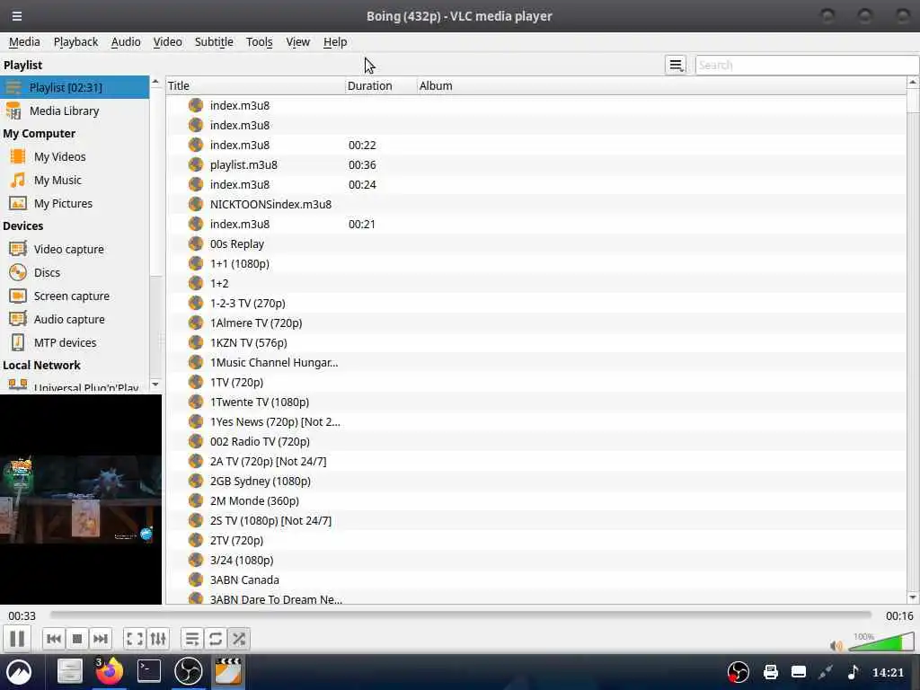Open the Help menu
Screen dimensions: 920x690
coord(335,41)
